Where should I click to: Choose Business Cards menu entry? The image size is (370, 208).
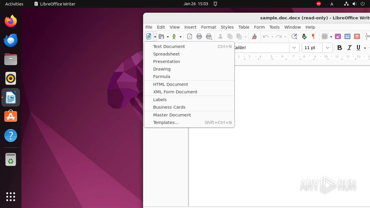pos(189,107)
